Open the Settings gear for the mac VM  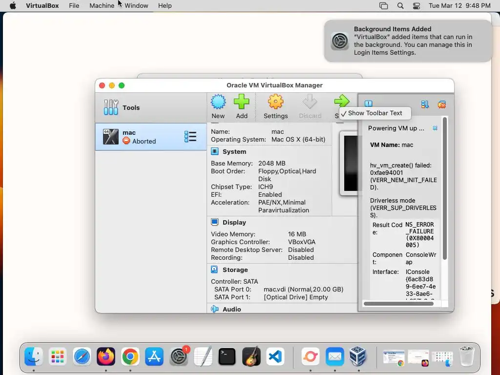pyautogui.click(x=275, y=102)
